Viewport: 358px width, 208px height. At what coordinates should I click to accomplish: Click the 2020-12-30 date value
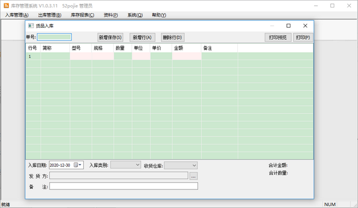tap(60, 165)
